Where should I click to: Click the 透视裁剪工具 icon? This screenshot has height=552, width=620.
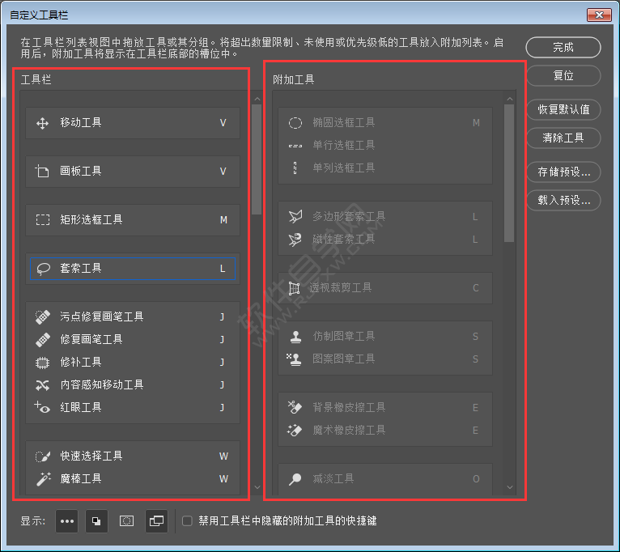pyautogui.click(x=294, y=288)
